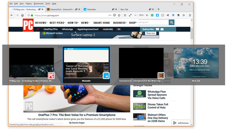Open the browser home page icon
The width and height of the screenshot is (229, 129).
click(x=22, y=15)
